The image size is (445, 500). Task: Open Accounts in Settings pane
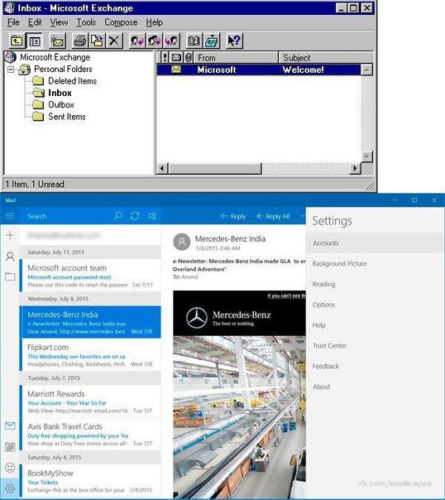pos(376,243)
